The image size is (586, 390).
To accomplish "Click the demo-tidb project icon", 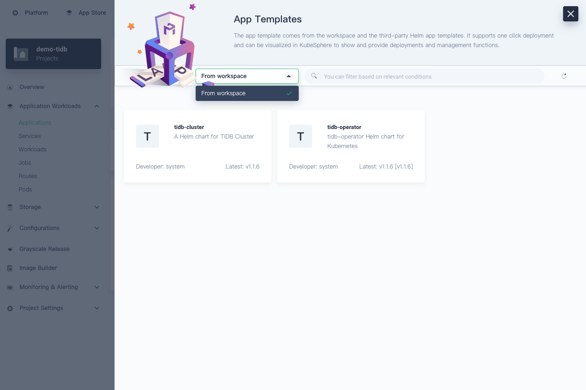I will pos(21,53).
